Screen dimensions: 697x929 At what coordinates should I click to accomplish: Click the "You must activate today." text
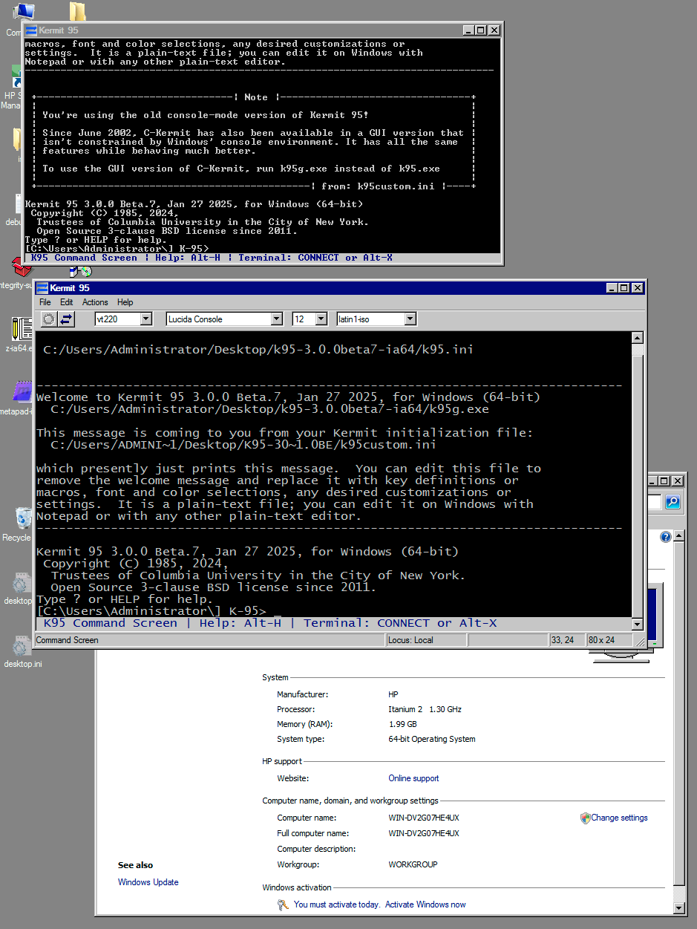point(337,904)
